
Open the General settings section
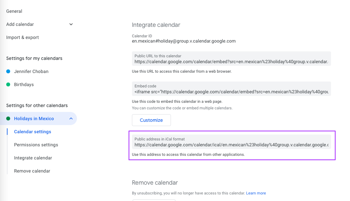pos(14,11)
